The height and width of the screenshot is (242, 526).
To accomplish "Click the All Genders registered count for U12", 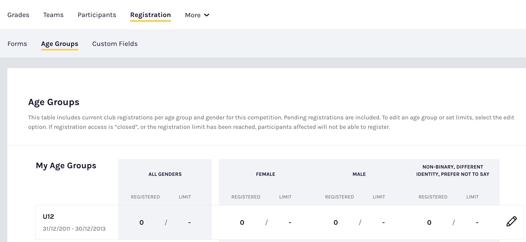I will pyautogui.click(x=142, y=223).
